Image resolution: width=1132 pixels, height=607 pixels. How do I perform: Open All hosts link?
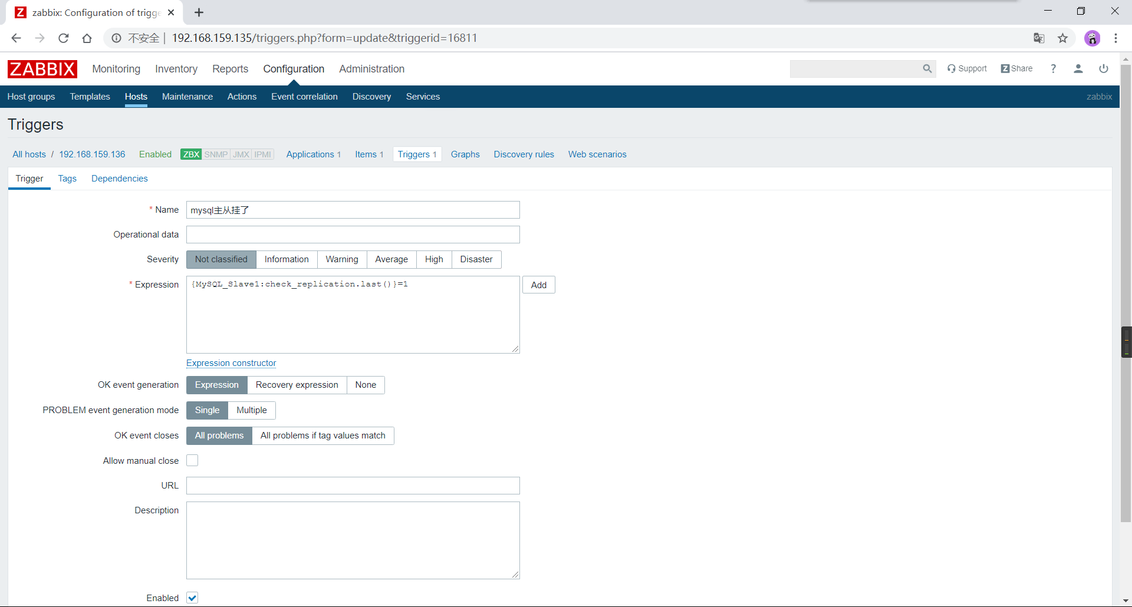[29, 154]
